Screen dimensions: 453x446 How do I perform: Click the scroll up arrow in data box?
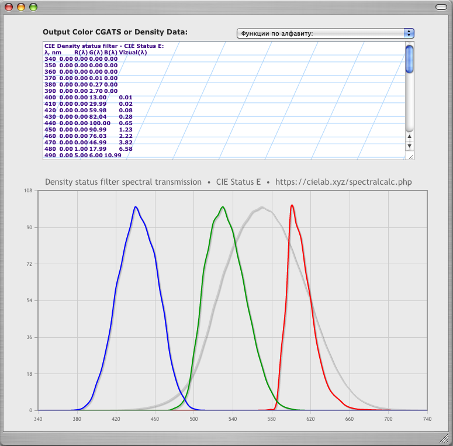pos(409,137)
